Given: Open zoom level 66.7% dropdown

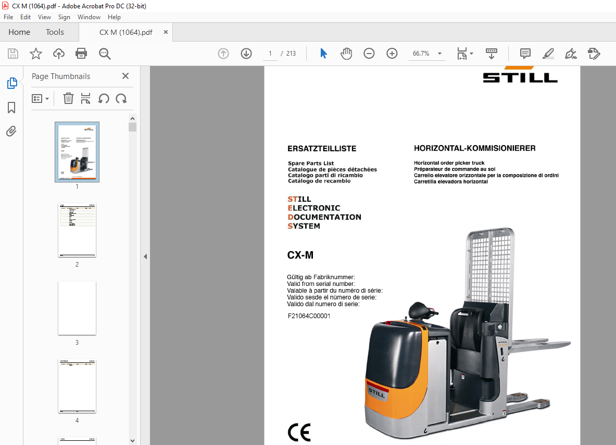Looking at the screenshot, I should click(439, 54).
